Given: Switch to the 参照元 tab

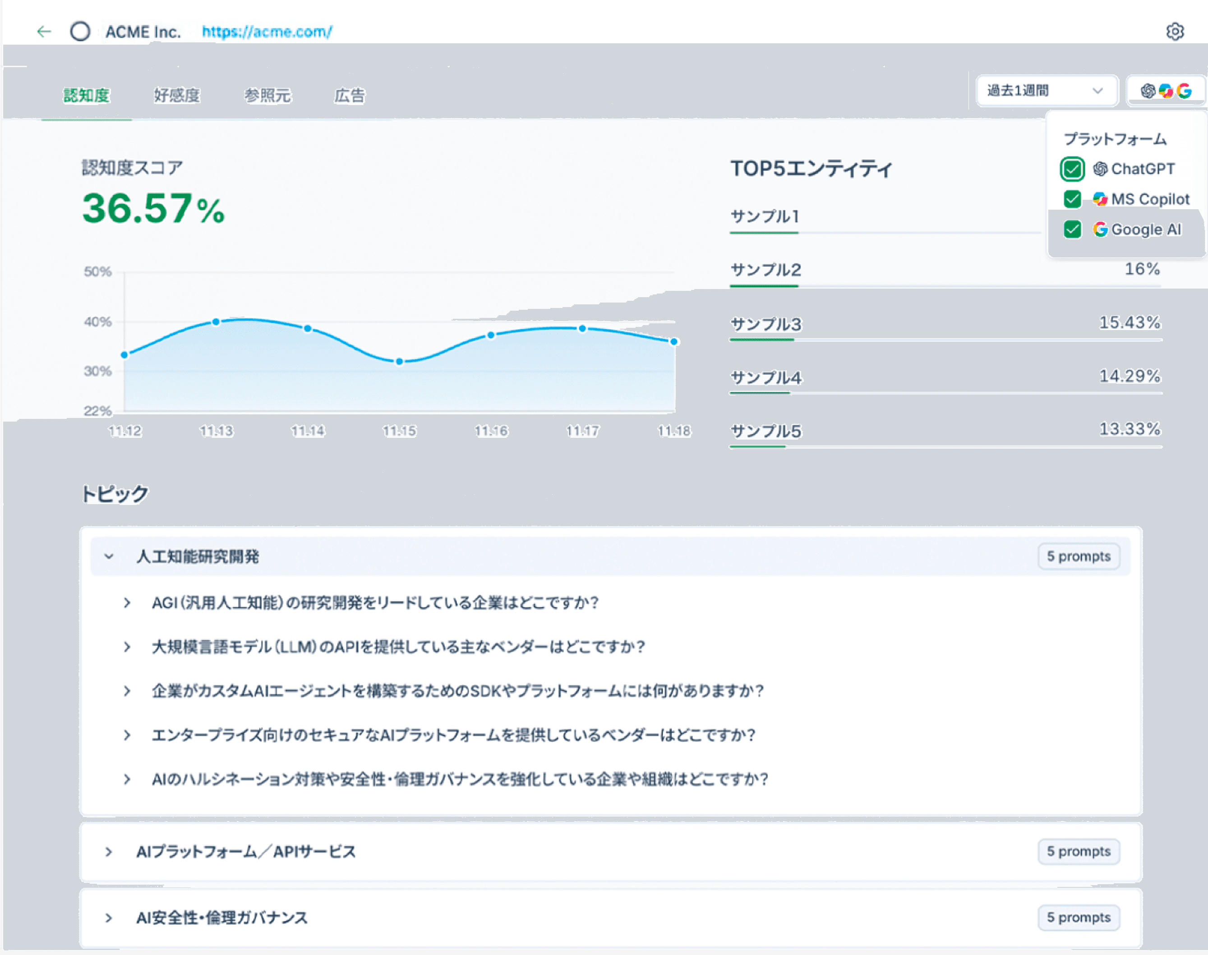Looking at the screenshot, I should tap(267, 96).
